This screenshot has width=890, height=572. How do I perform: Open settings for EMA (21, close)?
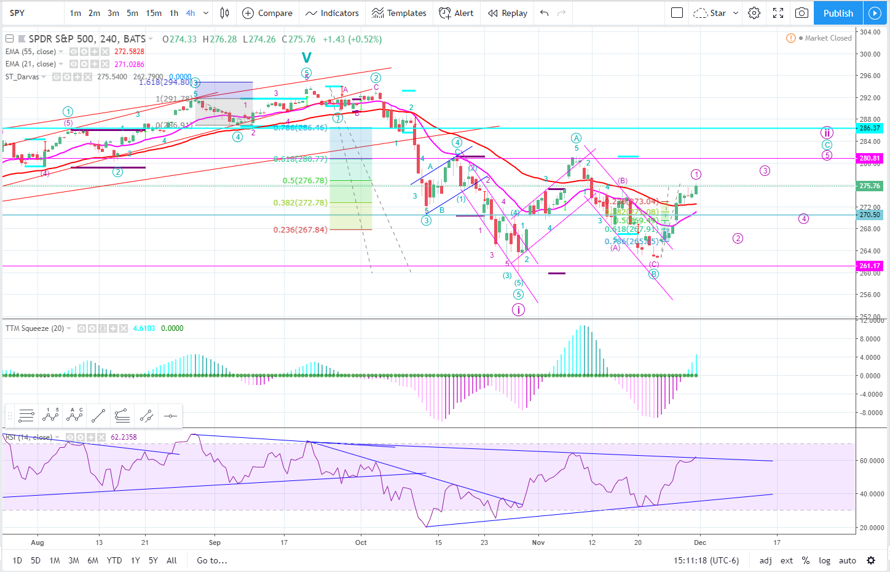(x=84, y=64)
